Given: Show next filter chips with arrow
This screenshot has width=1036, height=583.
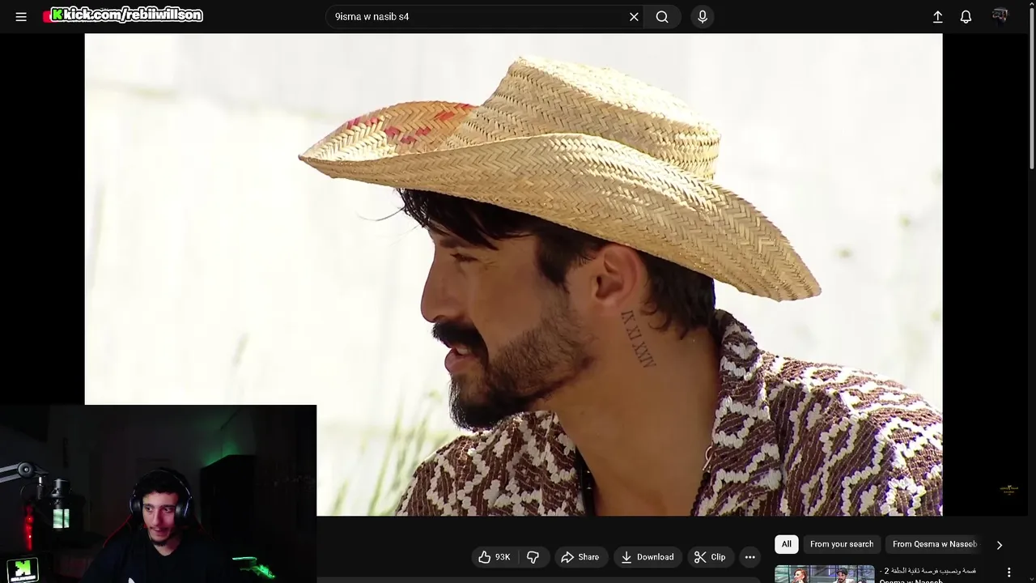Looking at the screenshot, I should click(999, 545).
